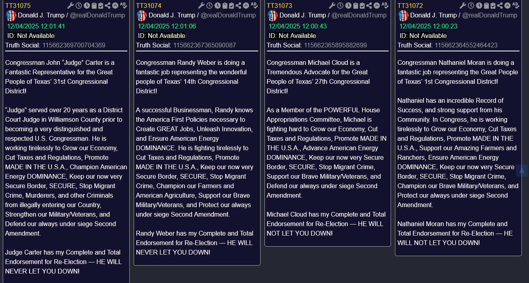
Task: Click the clipboard-check icon on TT31075
Action: pos(101,6)
